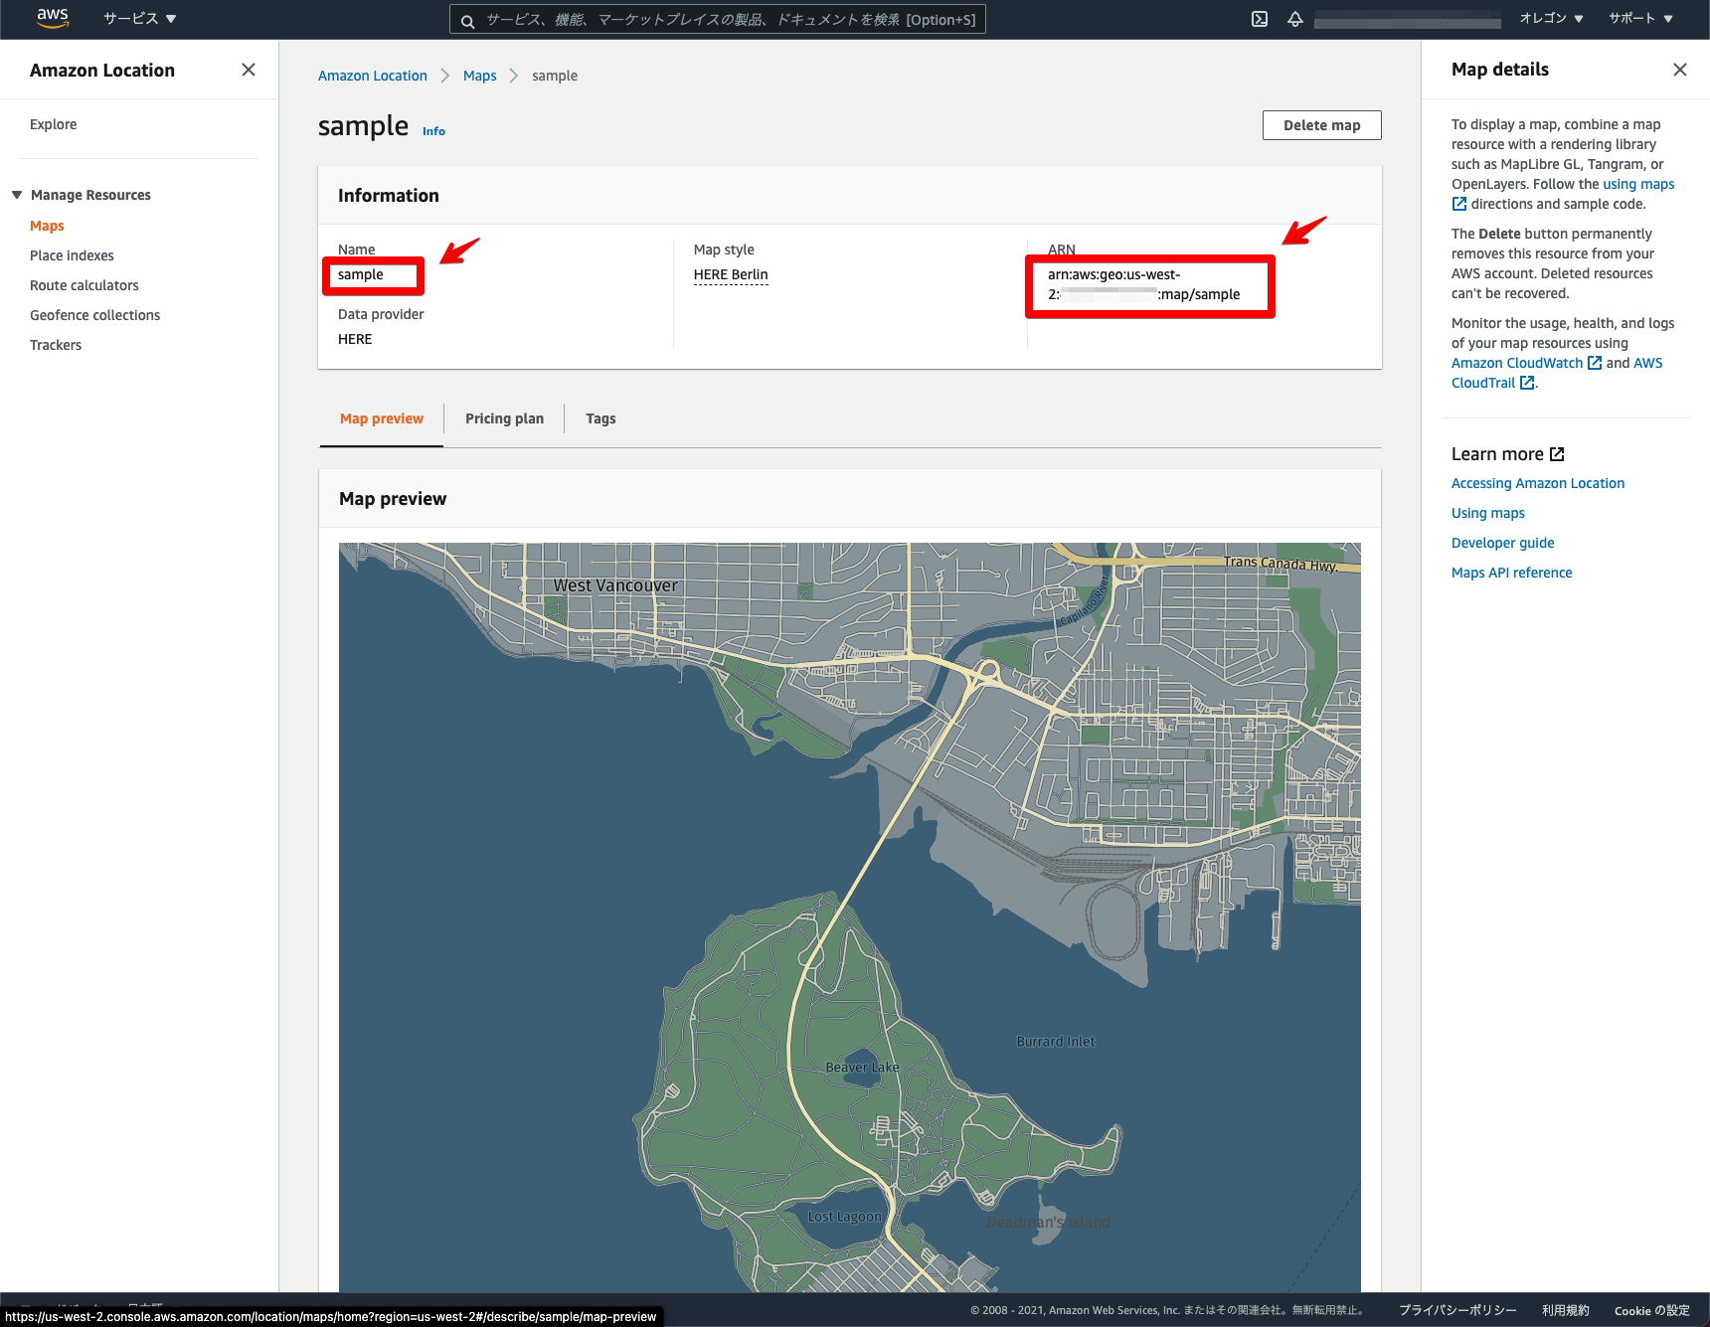Open Cookie の設定 in the footer
1710x1327 pixels.
pos(1652,1310)
